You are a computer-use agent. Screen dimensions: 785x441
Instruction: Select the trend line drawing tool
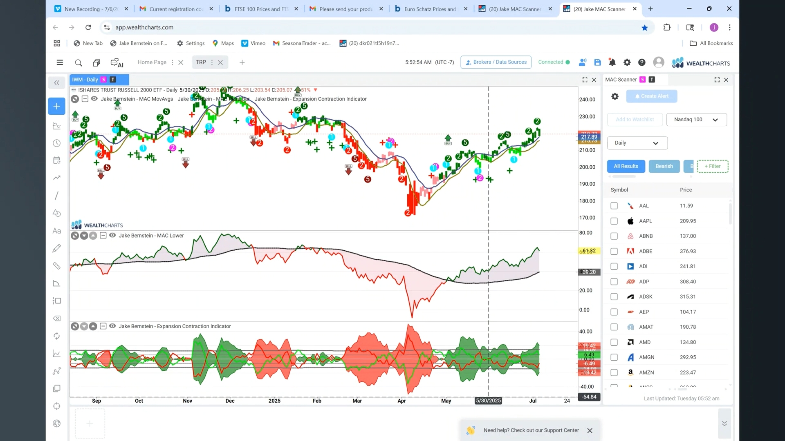(57, 196)
